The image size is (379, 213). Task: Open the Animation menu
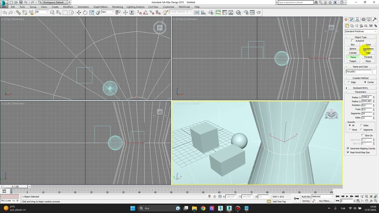(83, 7)
